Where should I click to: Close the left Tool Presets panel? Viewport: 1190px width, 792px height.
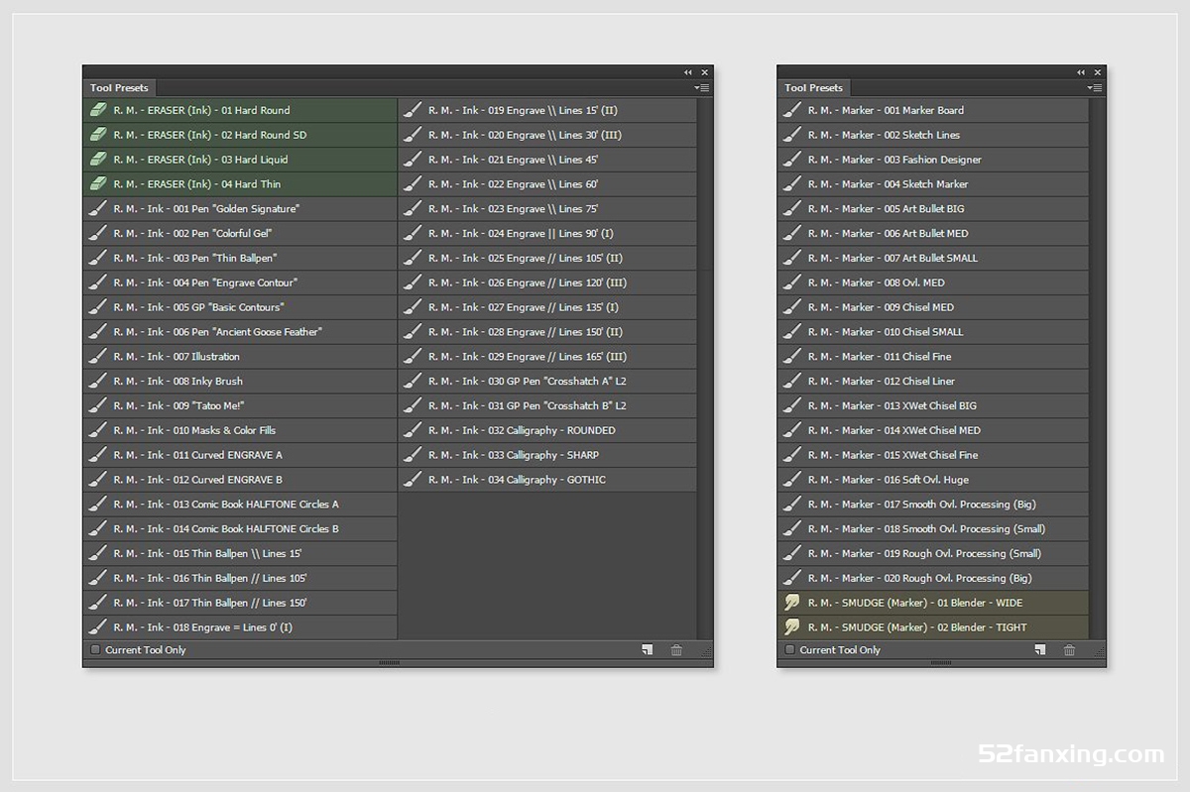tap(705, 72)
